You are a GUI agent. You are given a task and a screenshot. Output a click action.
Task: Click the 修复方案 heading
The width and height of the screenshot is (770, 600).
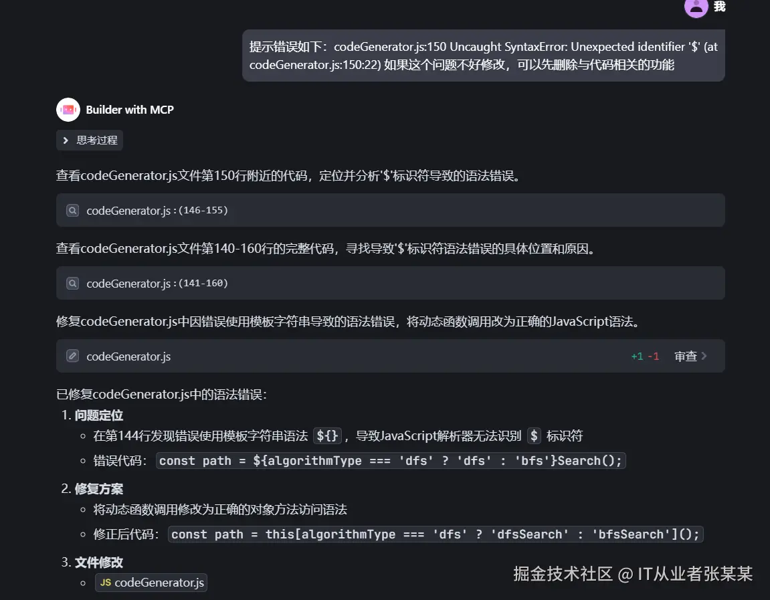pos(99,489)
